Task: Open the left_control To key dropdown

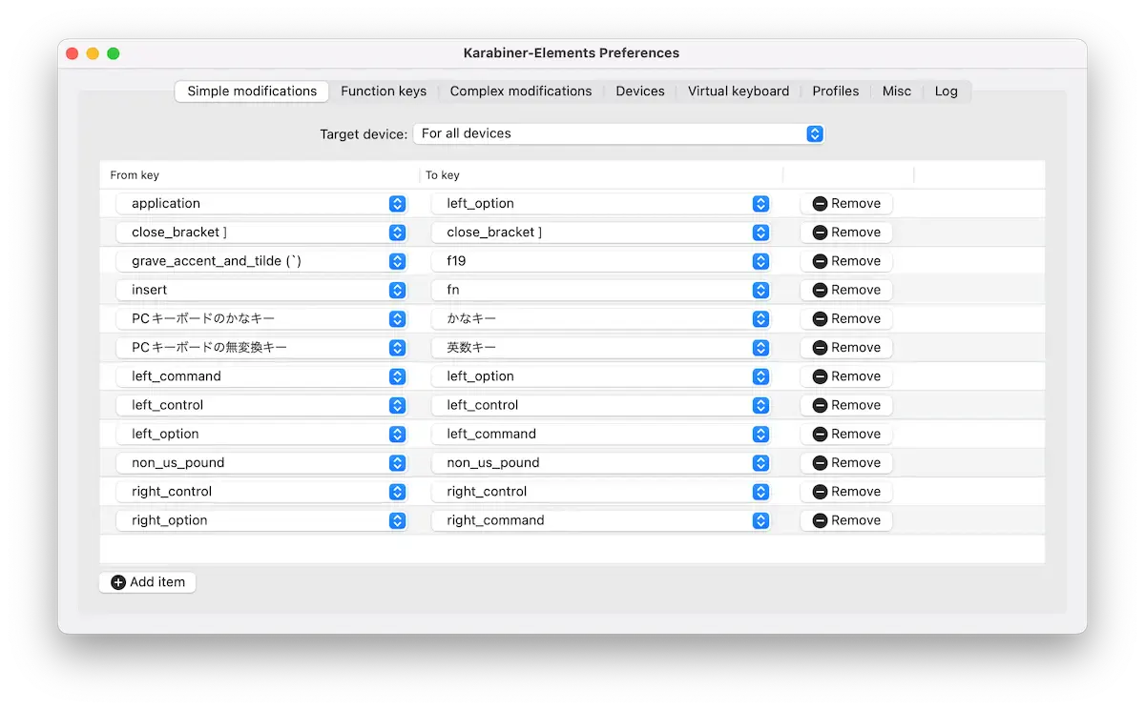Action: point(601,405)
